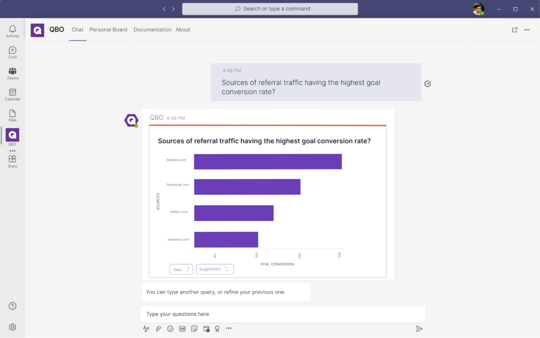Open the emoji picker
This screenshot has height=338, width=540.
pyautogui.click(x=170, y=328)
